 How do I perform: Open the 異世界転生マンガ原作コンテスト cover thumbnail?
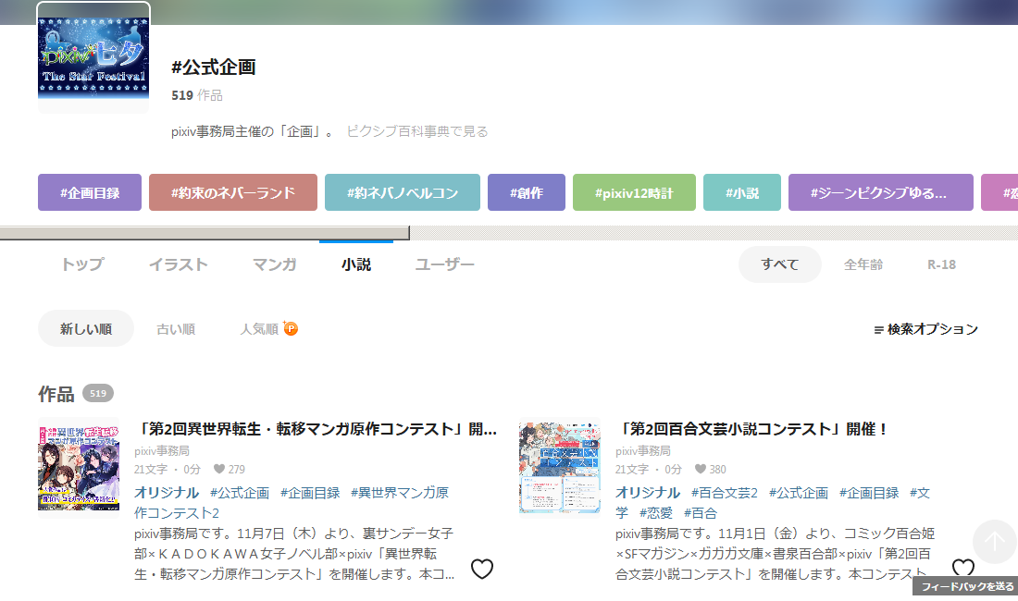(79, 468)
